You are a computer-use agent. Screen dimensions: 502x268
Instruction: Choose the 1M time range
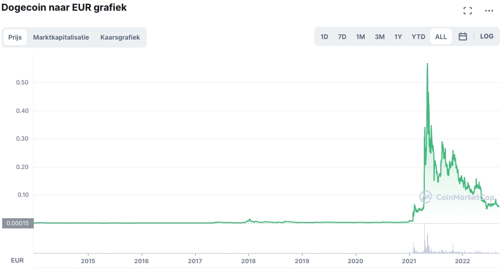[x=360, y=37]
